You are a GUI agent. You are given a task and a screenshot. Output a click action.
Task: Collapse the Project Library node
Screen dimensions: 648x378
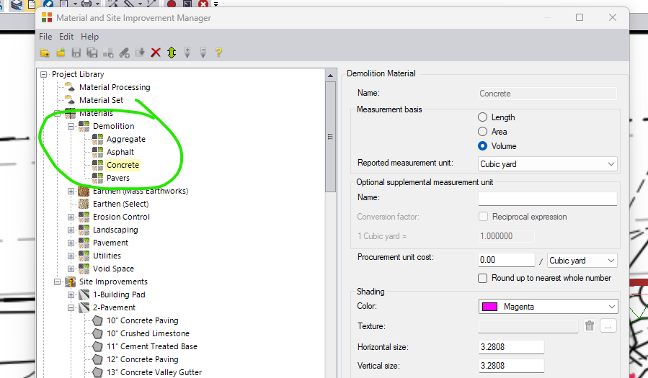click(x=43, y=74)
